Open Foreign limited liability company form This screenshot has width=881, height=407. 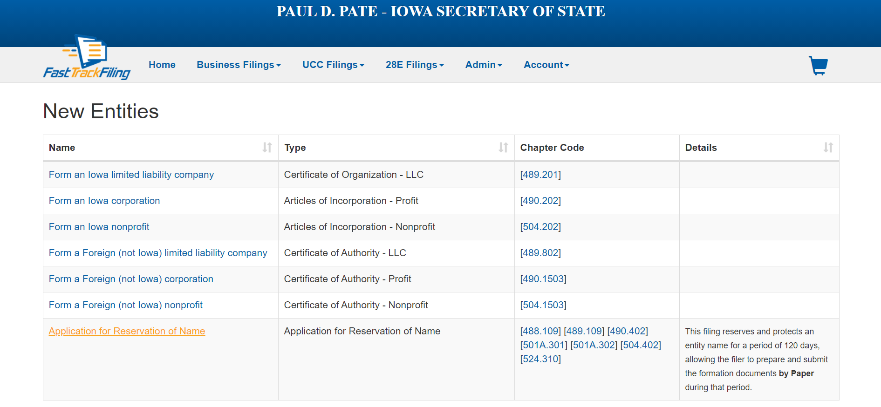tap(158, 253)
